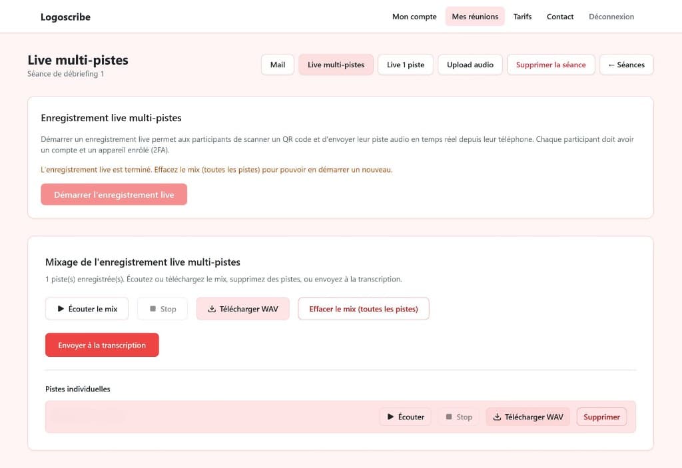682x468 pixels.
Task: Switch to the "Upload audio" tab
Action: coord(470,65)
